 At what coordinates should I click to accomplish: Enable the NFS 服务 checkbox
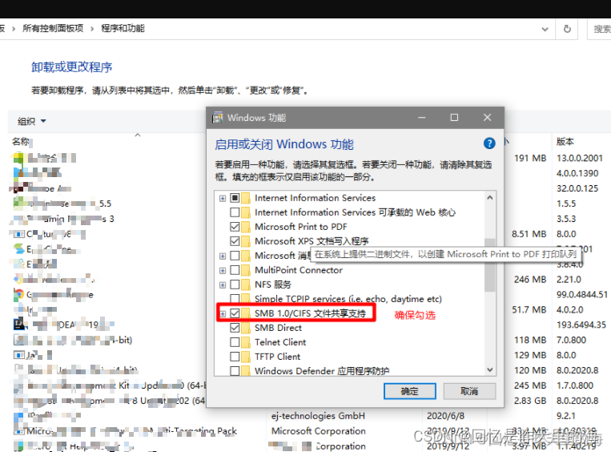235,285
